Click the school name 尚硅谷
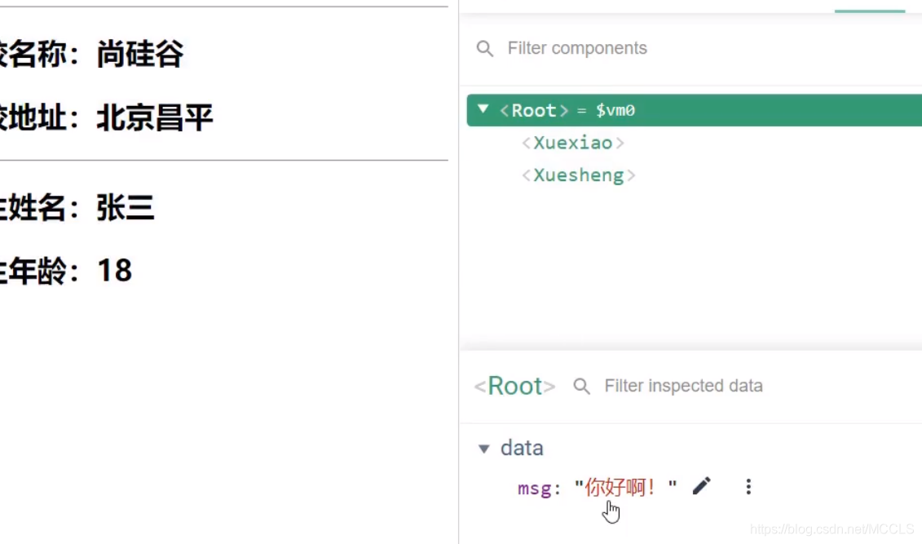 coord(140,55)
